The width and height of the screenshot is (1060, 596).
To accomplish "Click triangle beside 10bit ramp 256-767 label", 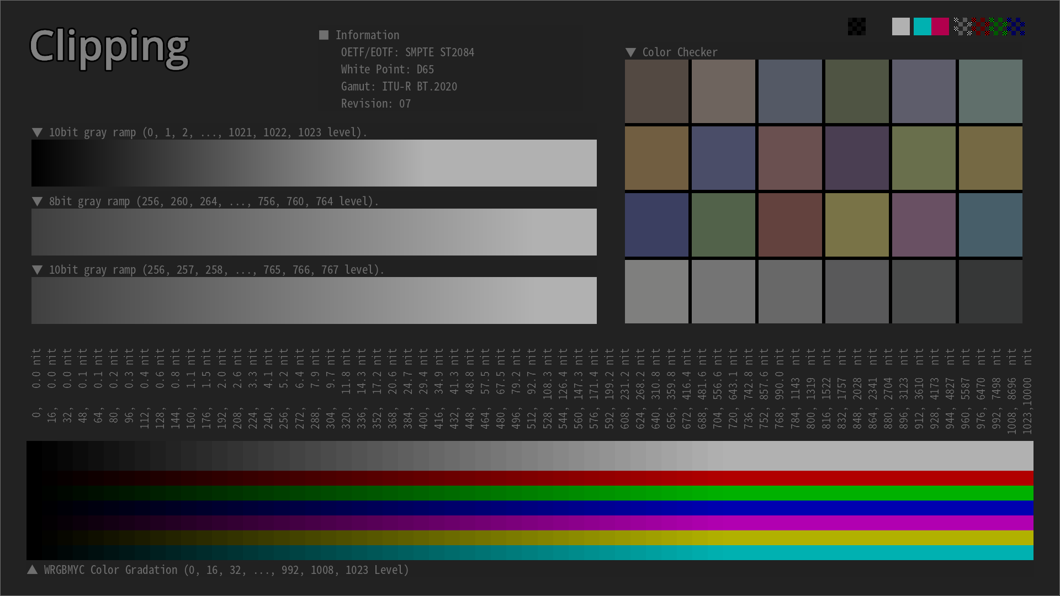I will (x=37, y=270).
